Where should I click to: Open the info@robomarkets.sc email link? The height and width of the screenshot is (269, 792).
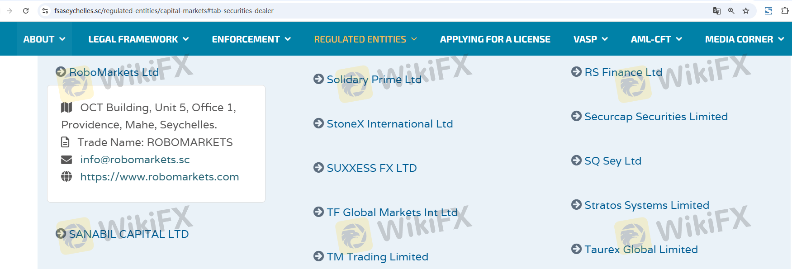pos(135,160)
